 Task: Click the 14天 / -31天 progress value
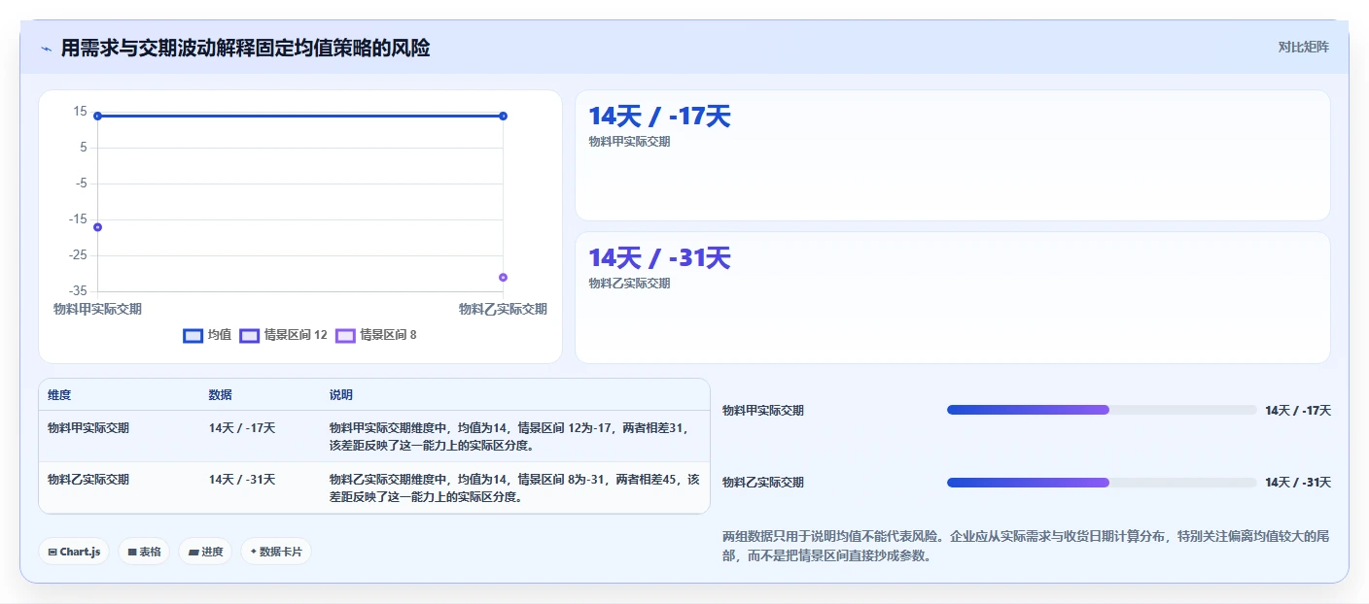tap(1298, 483)
